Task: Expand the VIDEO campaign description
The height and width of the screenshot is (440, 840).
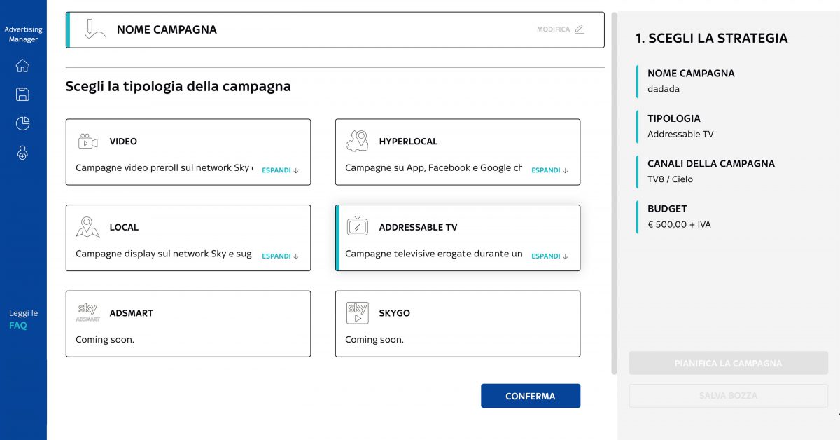Action: (x=280, y=170)
